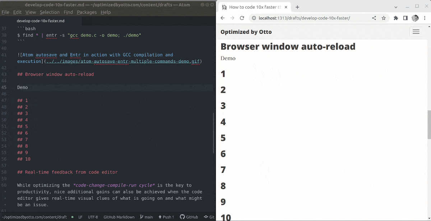This screenshot has height=221, width=431.
Task: Click the forward arrow in Chrome
Action: click(x=232, y=18)
